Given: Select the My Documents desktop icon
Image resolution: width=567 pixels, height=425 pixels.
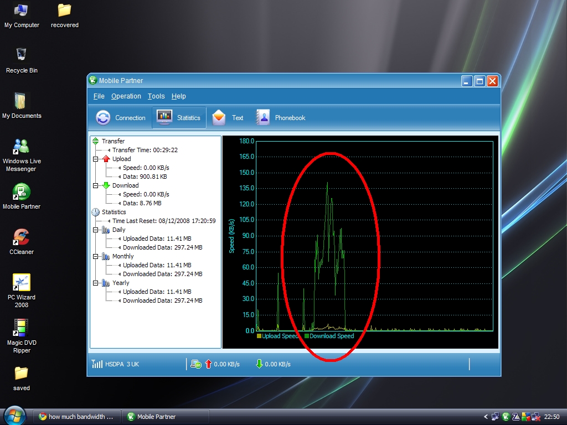Looking at the screenshot, I should 22,106.
